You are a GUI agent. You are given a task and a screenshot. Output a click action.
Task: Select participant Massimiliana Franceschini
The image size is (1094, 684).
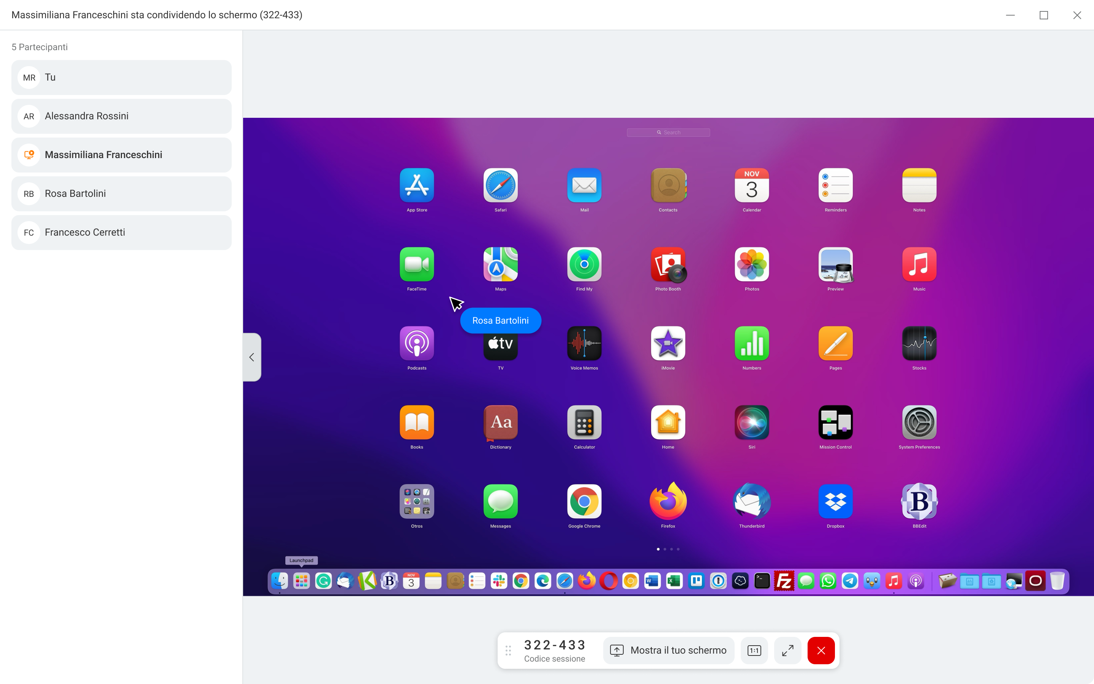coord(121,155)
